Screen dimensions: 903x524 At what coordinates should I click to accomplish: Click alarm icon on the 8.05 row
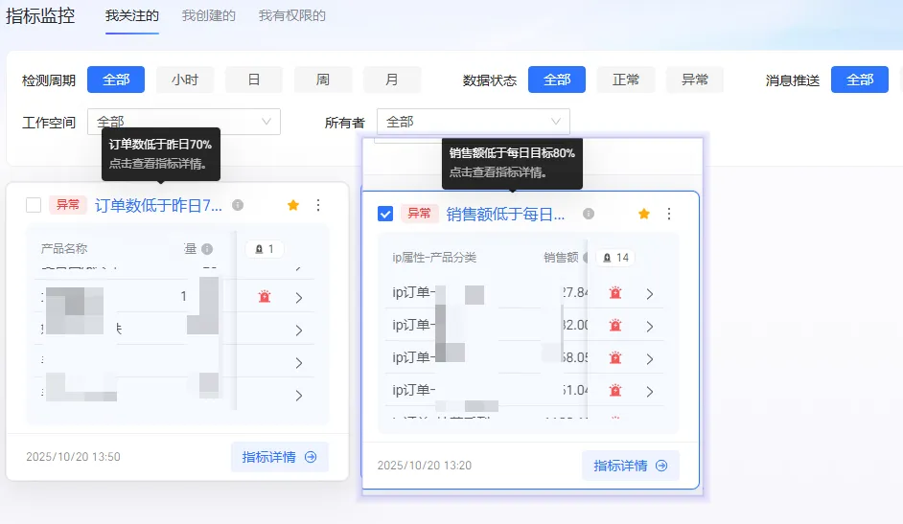[x=615, y=357]
